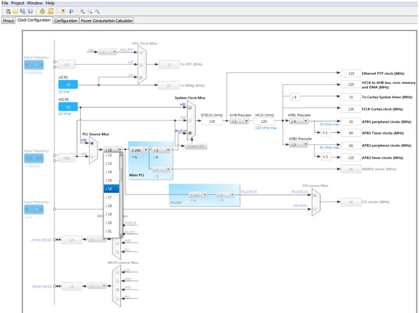Click the Open Project folder icon
The image size is (419, 313).
tap(15, 11)
